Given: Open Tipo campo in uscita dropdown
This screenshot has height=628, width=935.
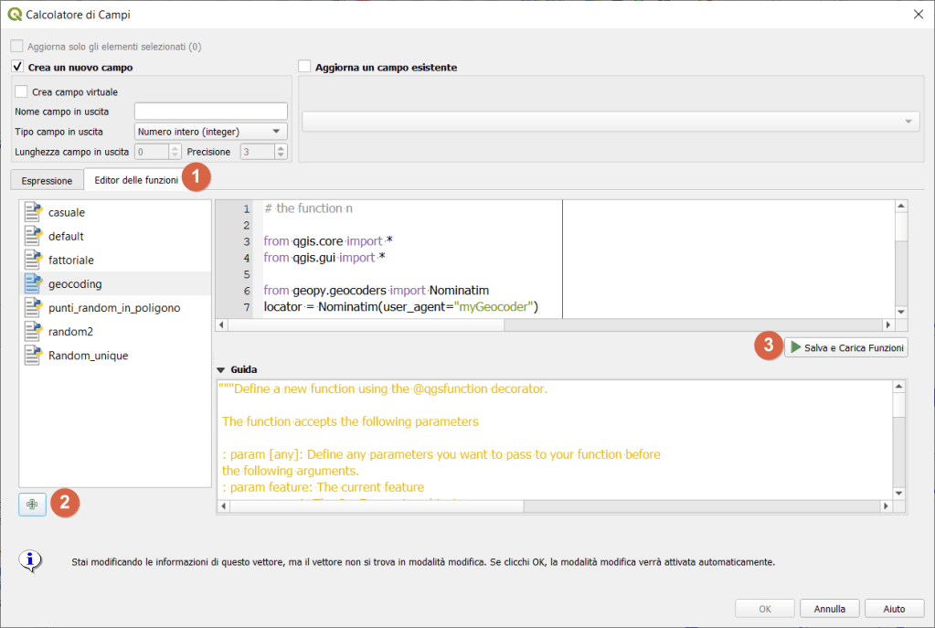Looking at the screenshot, I should [211, 132].
